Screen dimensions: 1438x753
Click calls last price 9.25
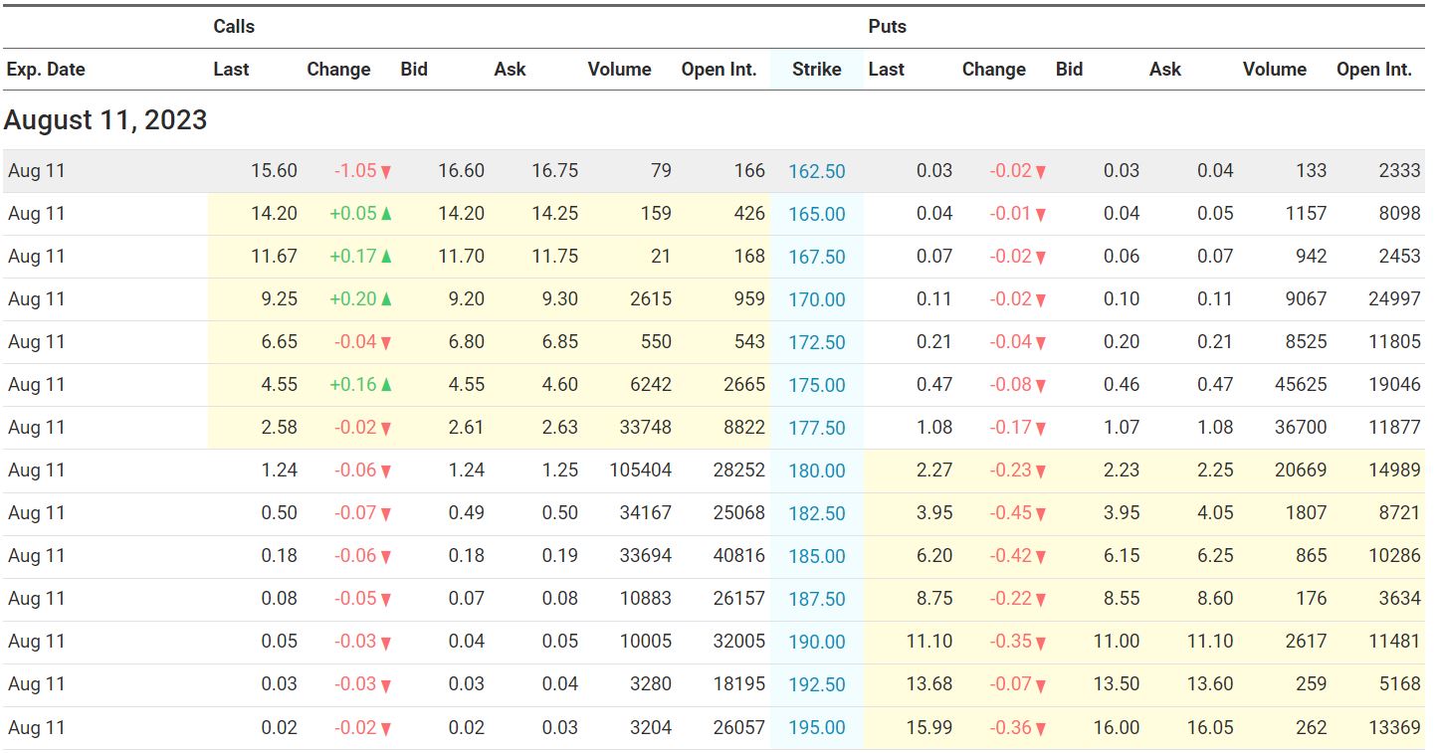coord(279,299)
